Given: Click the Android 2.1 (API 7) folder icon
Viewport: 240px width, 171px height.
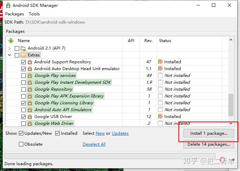Looking at the screenshot, I should click(23, 48).
